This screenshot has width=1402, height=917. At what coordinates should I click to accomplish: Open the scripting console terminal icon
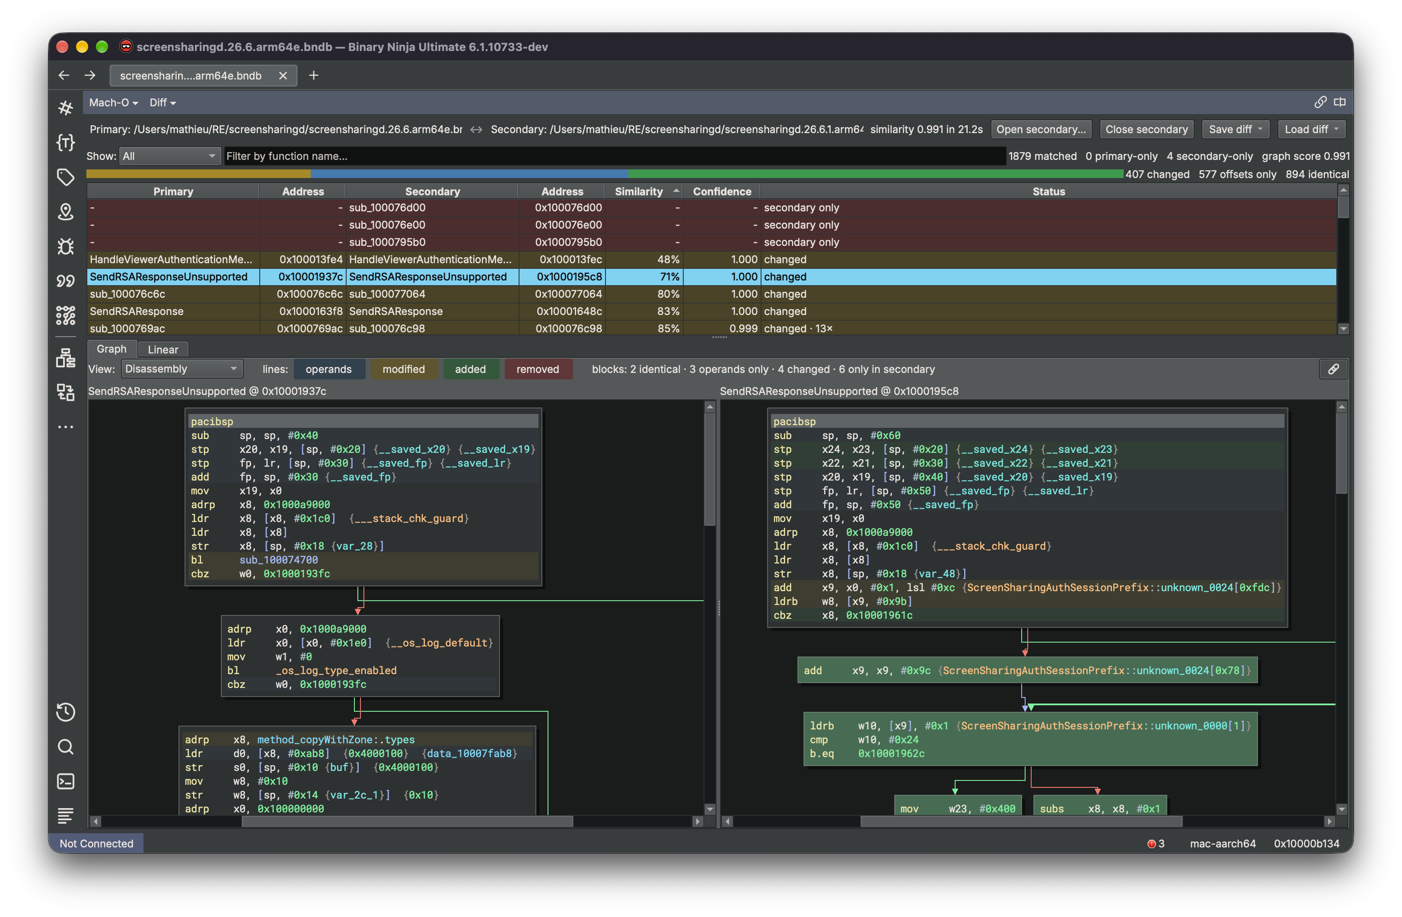pos(65,782)
